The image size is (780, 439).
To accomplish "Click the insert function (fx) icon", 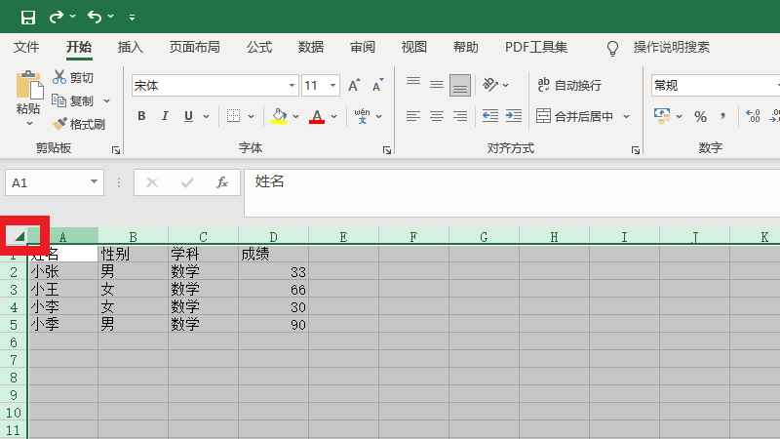I will point(222,182).
